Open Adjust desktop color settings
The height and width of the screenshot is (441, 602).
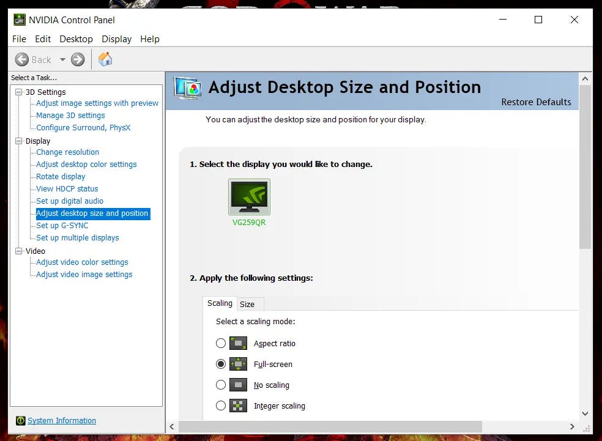86,165
